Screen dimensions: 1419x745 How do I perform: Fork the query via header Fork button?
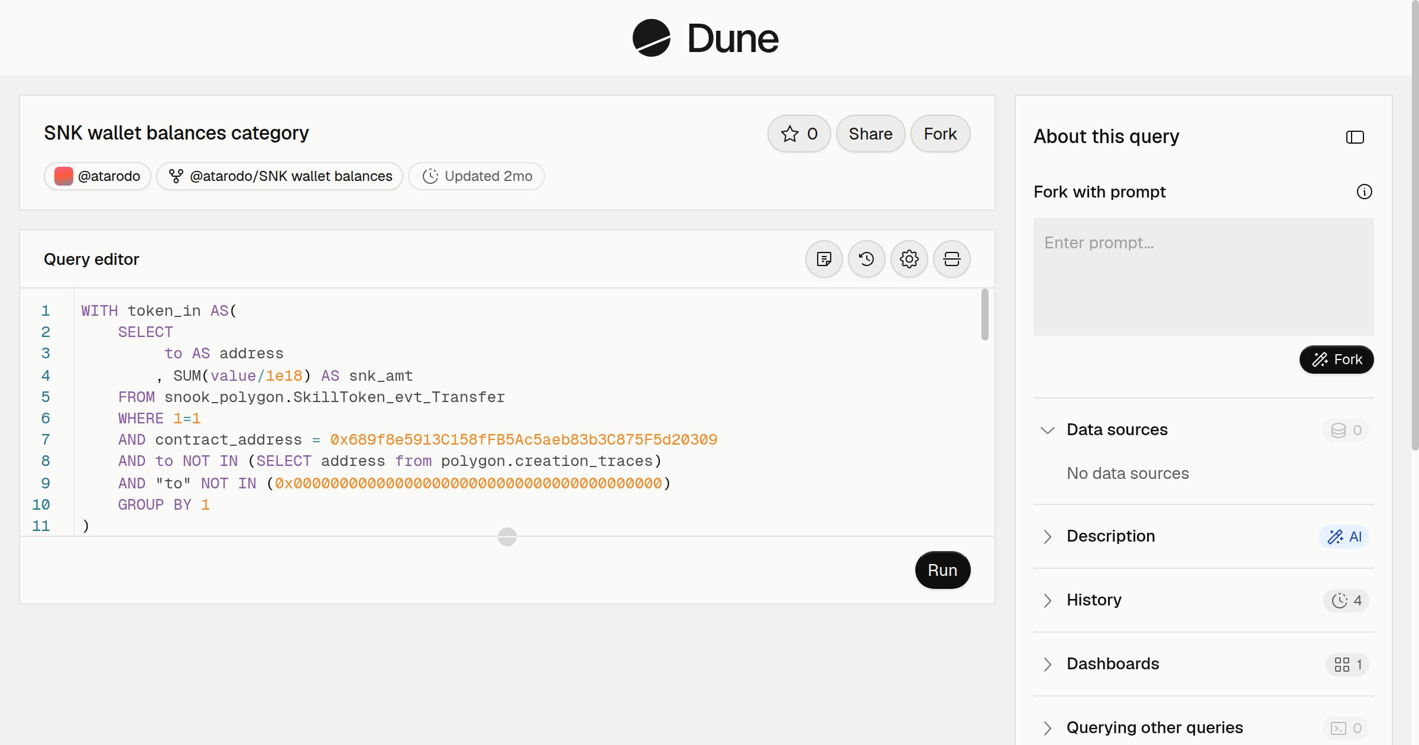[x=940, y=134]
